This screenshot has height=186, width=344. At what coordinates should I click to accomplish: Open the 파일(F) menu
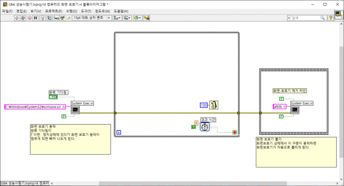(x=7, y=11)
